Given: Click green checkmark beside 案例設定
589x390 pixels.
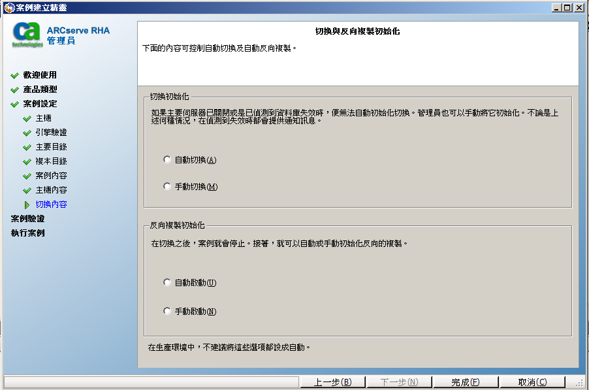Looking at the screenshot, I should (14, 104).
